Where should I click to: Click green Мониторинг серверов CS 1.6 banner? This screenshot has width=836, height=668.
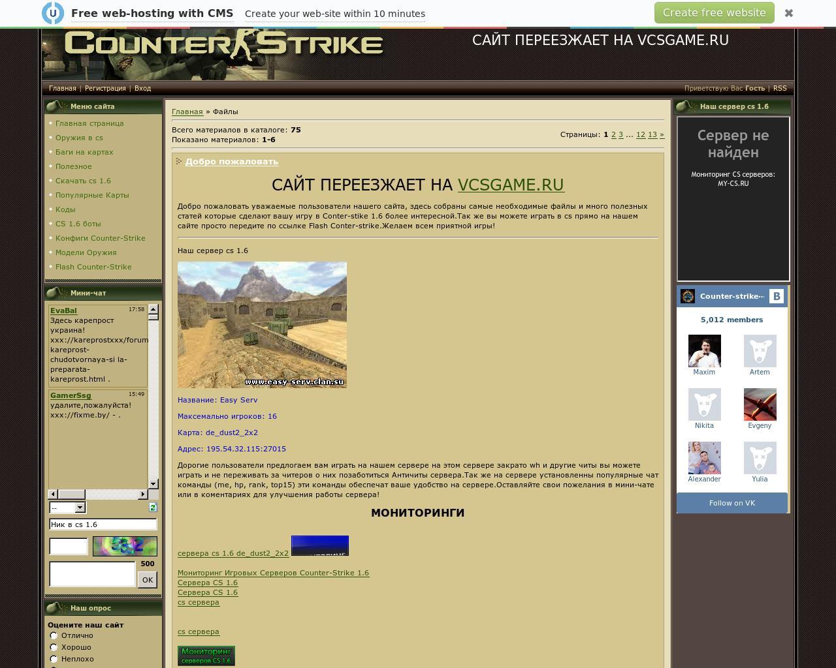[206, 656]
